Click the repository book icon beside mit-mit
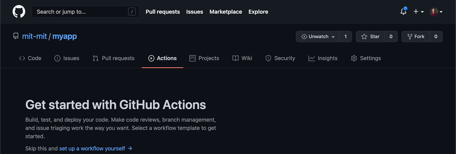The height and width of the screenshot is (154, 456). tap(16, 36)
